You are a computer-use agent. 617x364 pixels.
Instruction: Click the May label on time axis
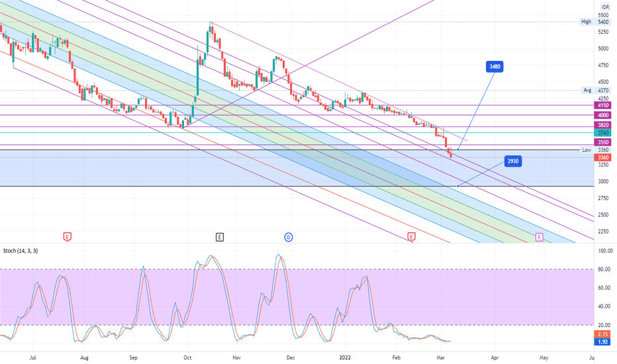[544, 357]
